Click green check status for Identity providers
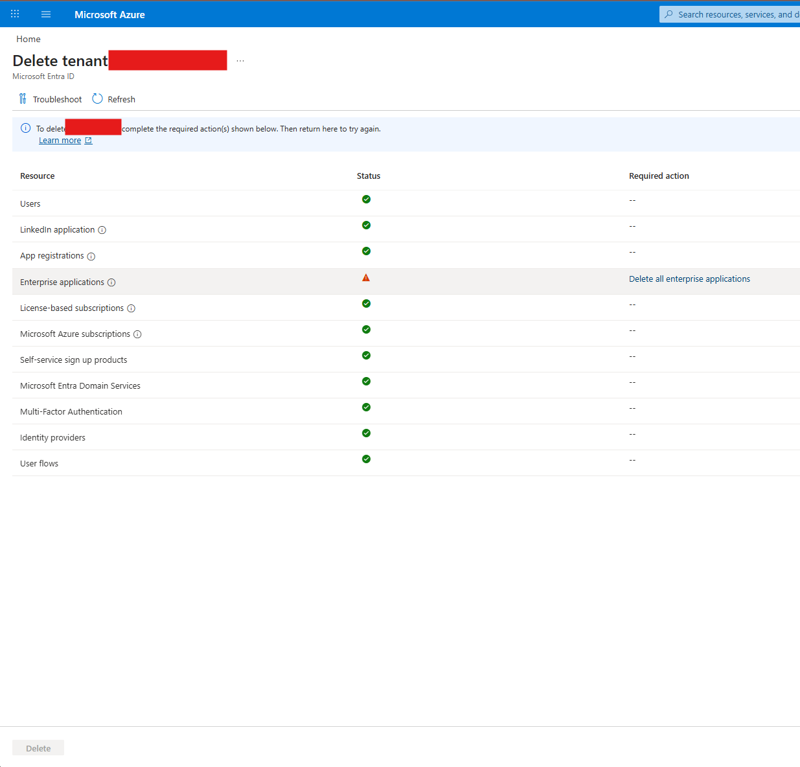 pos(366,433)
